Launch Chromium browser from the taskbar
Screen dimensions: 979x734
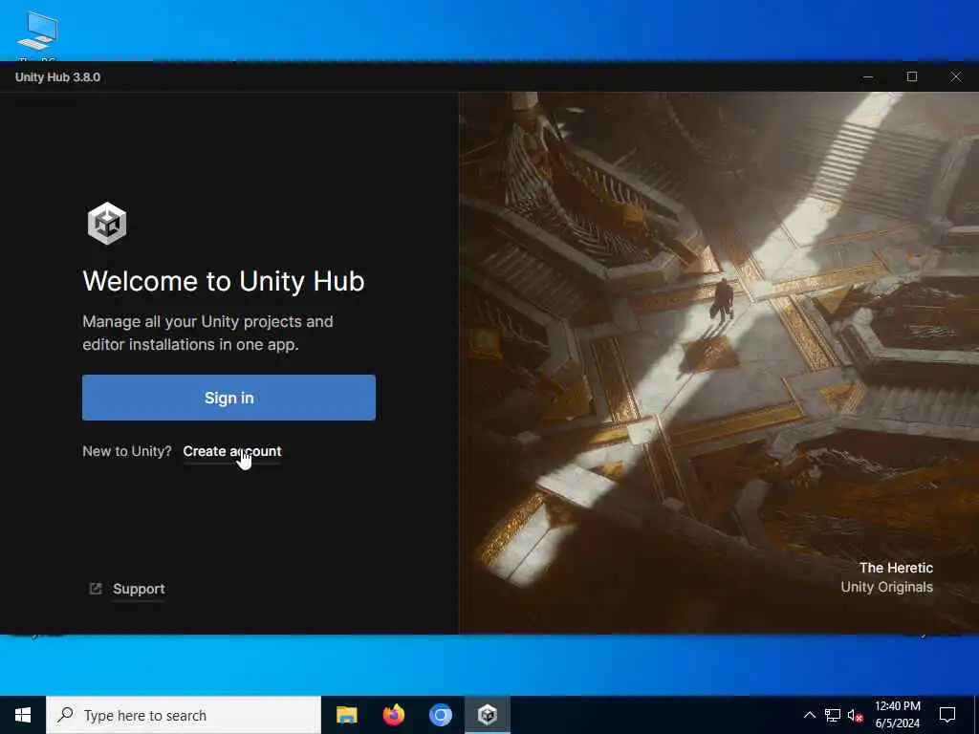[440, 715]
